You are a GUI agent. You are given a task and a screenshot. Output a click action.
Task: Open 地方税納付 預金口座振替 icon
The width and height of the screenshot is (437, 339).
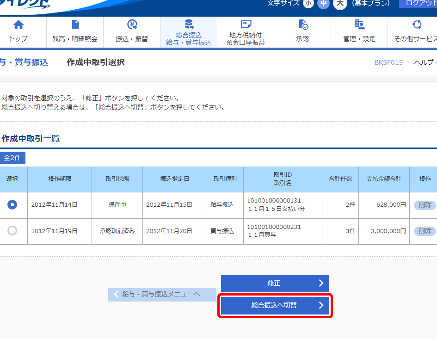pos(246,24)
